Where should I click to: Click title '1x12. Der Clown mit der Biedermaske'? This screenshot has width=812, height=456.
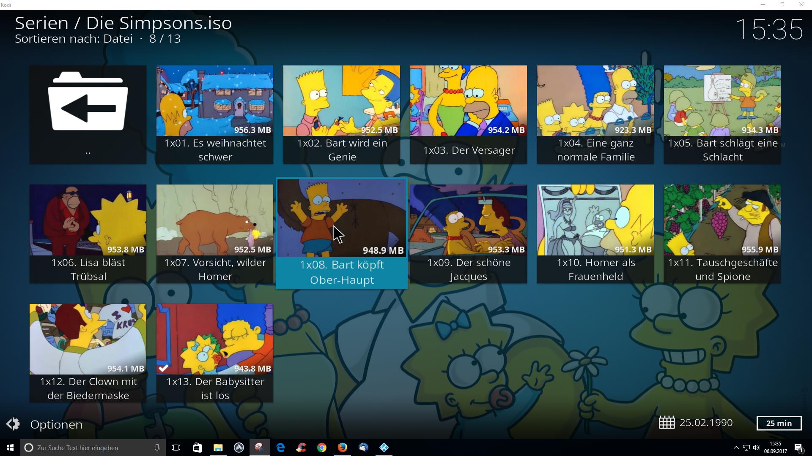point(88,388)
